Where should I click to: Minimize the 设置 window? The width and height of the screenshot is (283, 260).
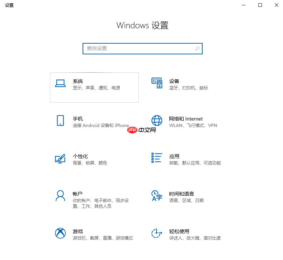tap(244, 5)
